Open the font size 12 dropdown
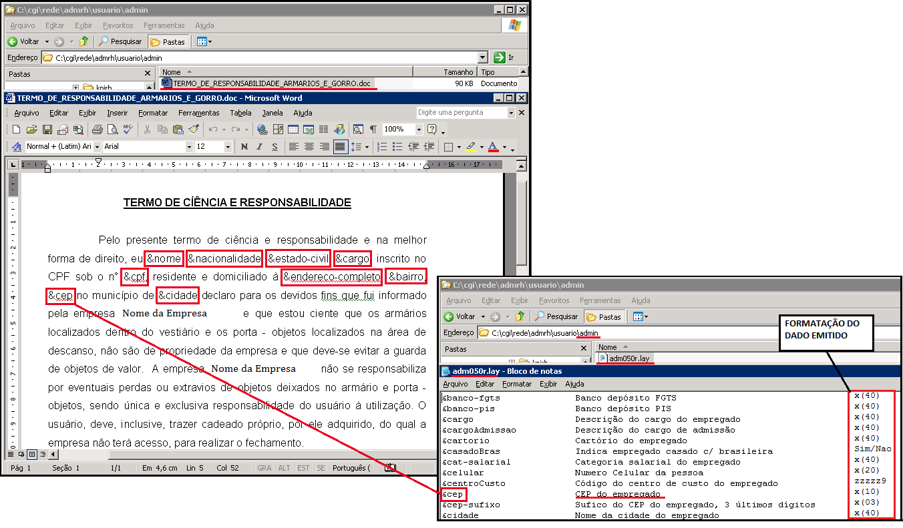Screen dimensions: 903x528 [x=228, y=147]
